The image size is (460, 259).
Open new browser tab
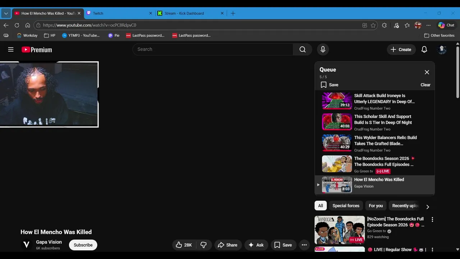(x=233, y=13)
